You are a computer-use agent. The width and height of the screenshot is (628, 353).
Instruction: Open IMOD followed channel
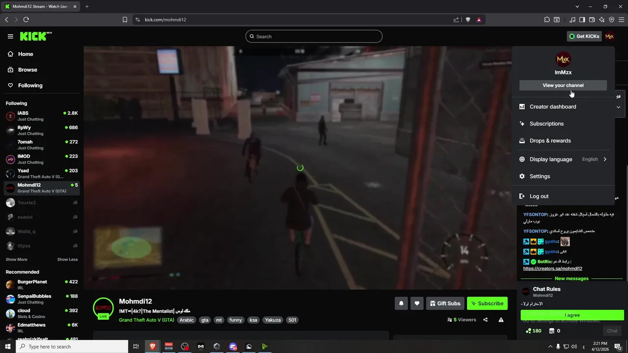click(x=42, y=159)
